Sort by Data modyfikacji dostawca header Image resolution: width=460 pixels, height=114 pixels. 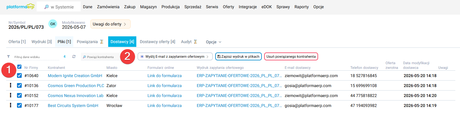coord(416,65)
